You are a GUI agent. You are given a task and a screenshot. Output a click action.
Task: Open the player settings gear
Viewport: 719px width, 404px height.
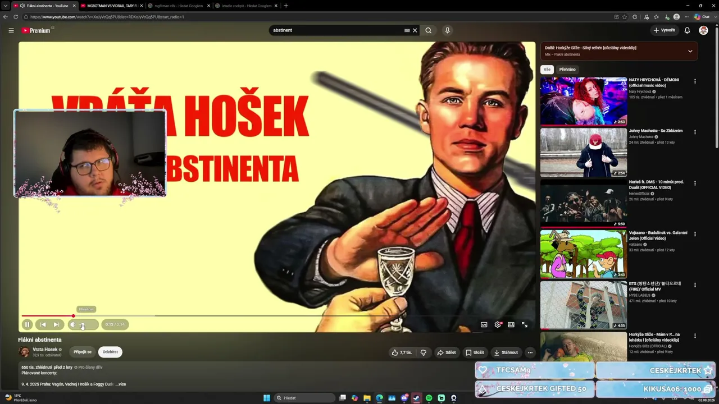[x=498, y=324]
